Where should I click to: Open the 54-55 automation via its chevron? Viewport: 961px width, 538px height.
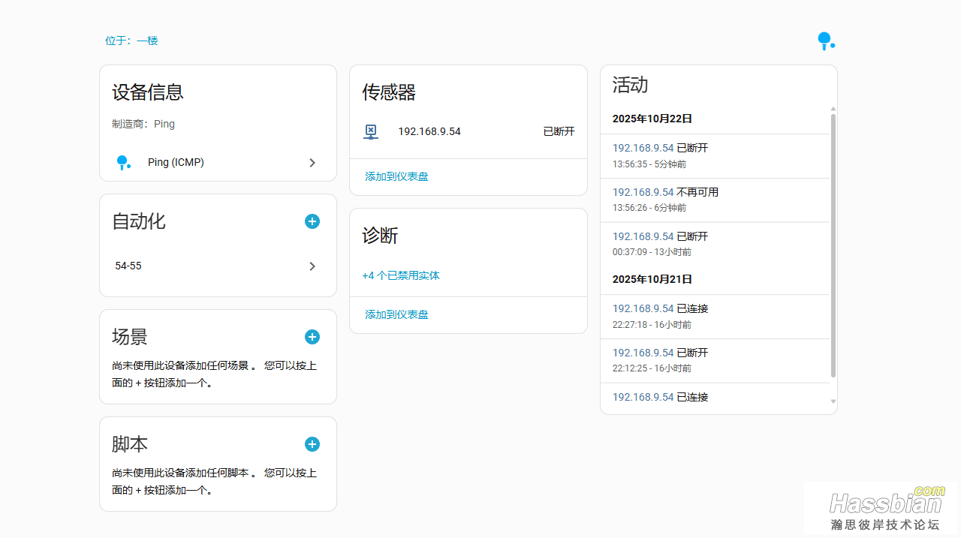pyautogui.click(x=312, y=266)
